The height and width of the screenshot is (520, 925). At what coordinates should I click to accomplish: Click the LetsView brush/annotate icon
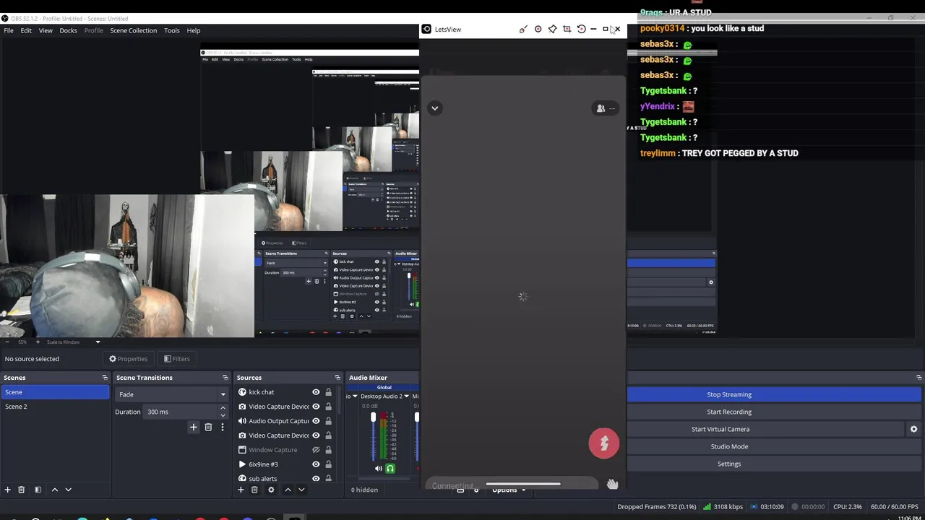coord(523,29)
